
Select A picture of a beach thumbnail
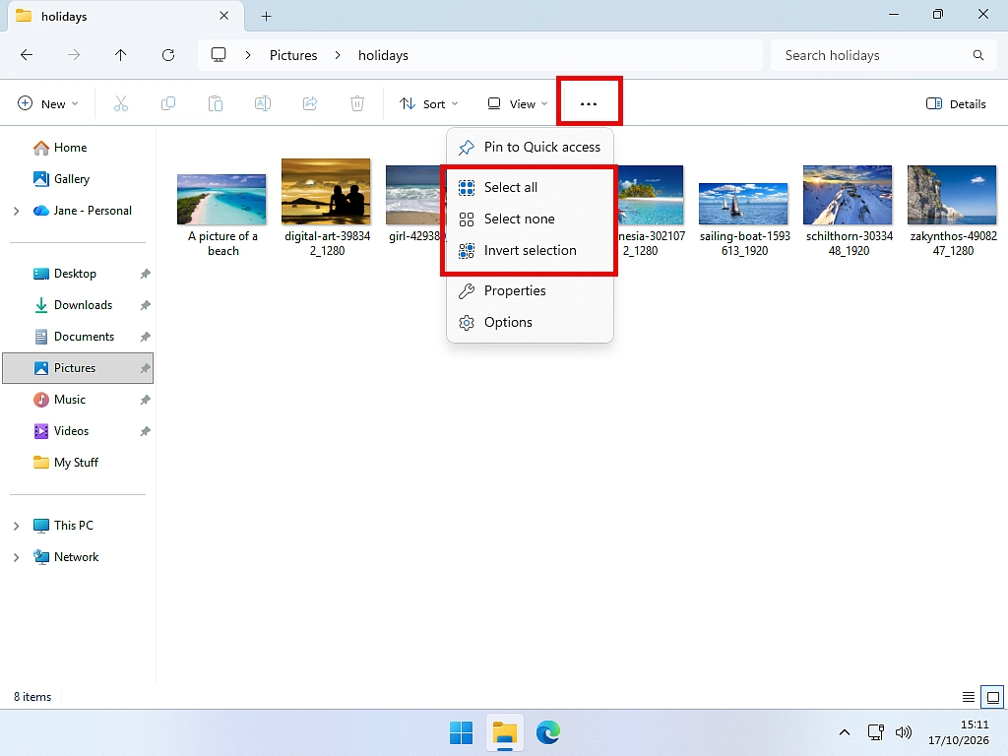221,199
